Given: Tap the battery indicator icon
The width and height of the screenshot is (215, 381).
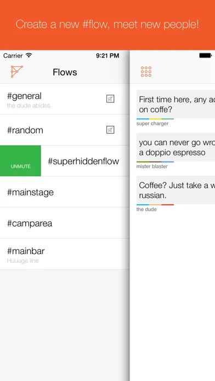Looking at the screenshot, I should (x=205, y=55).
